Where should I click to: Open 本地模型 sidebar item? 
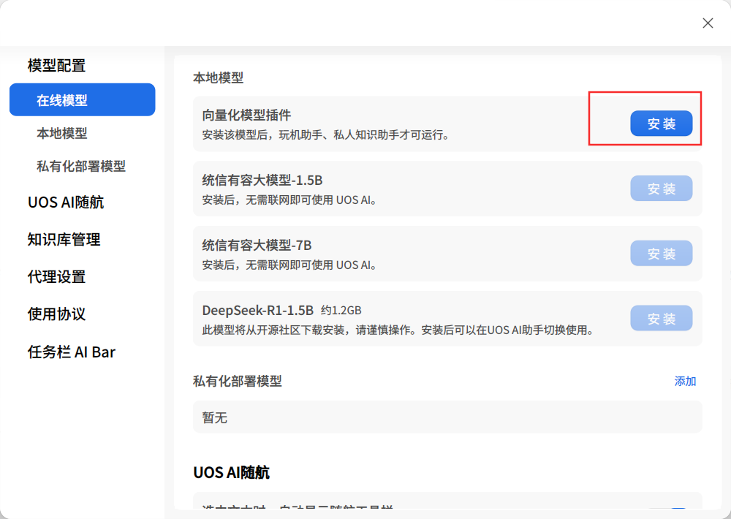tap(62, 133)
